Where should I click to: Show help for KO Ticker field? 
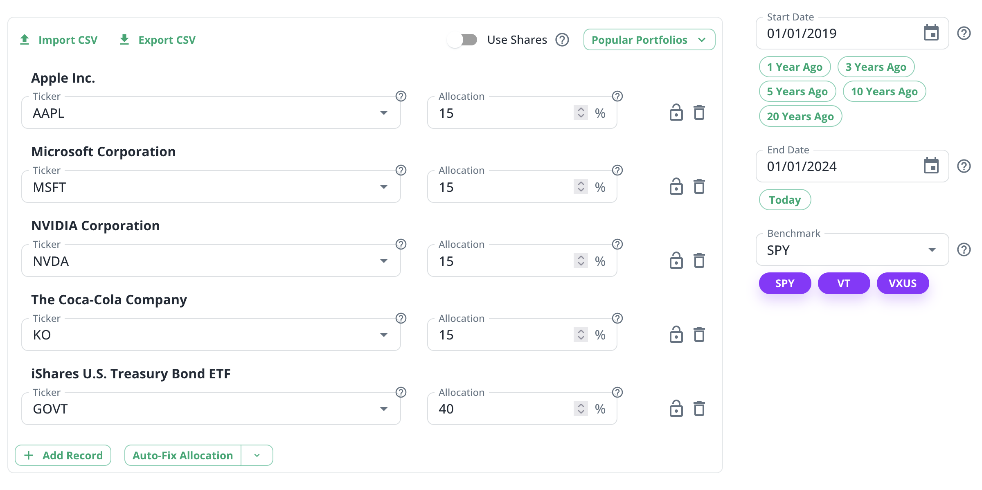pos(401,318)
